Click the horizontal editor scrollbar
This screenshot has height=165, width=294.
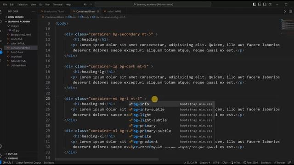107,159
